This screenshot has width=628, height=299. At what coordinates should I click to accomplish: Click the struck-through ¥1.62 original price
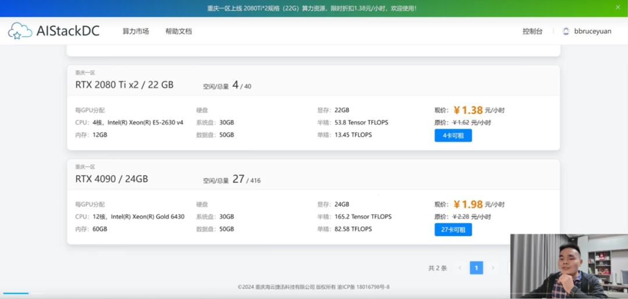click(x=472, y=123)
